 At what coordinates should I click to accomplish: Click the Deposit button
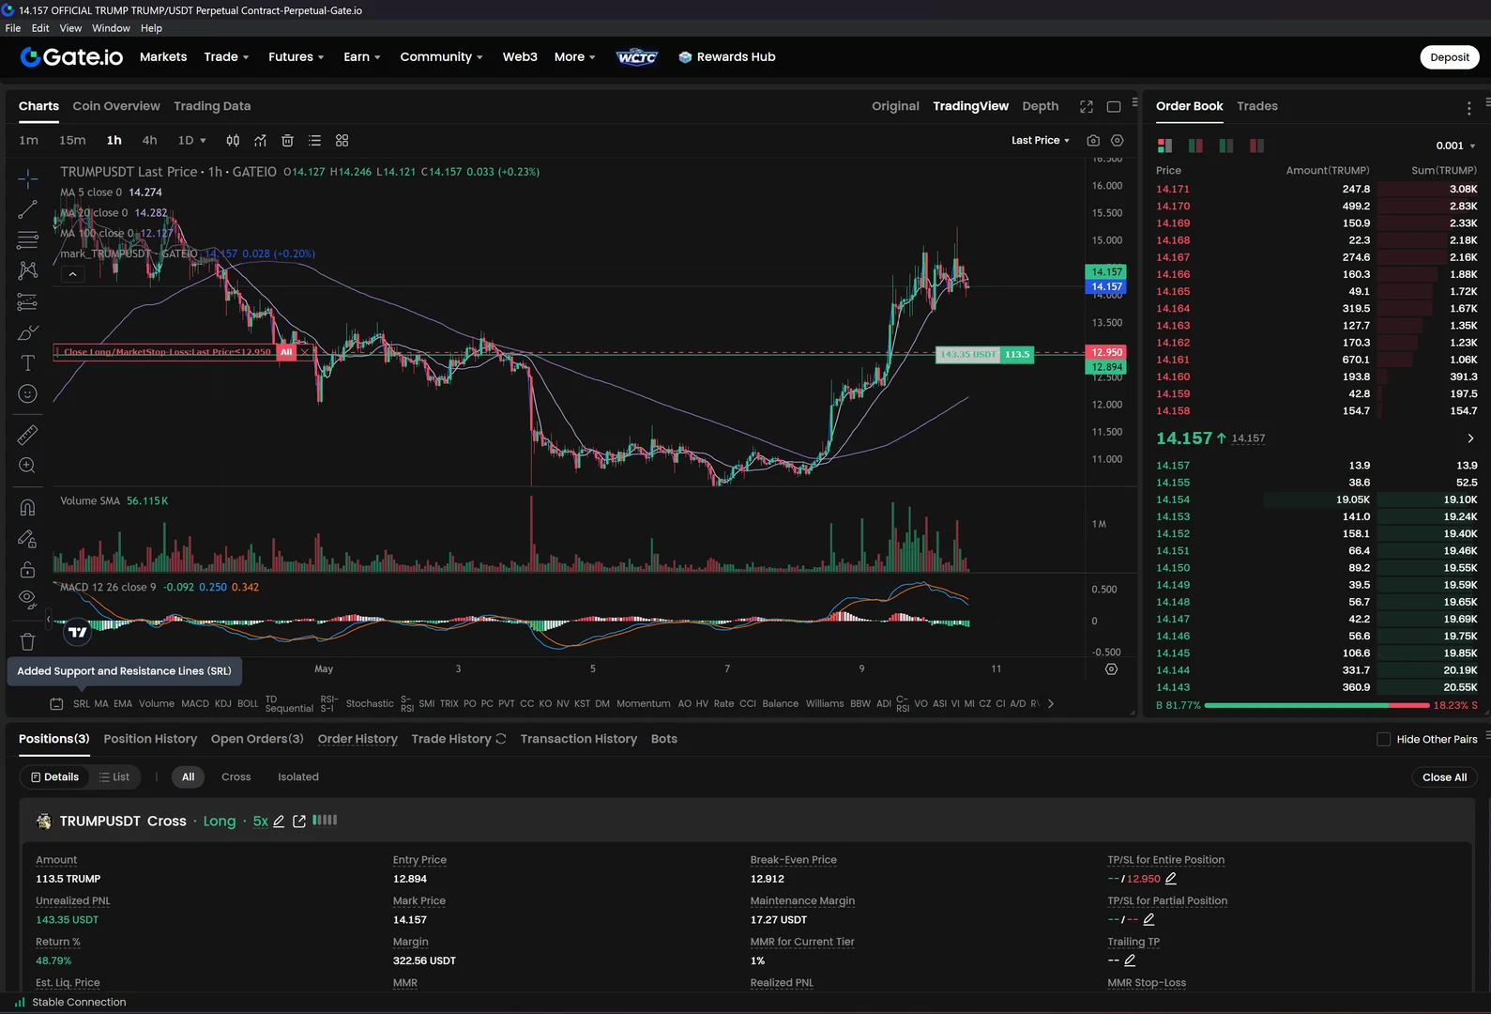coord(1450,57)
